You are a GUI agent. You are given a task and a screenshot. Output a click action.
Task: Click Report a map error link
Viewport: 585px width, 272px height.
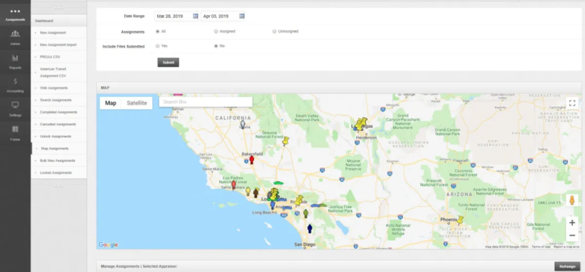coord(566,247)
